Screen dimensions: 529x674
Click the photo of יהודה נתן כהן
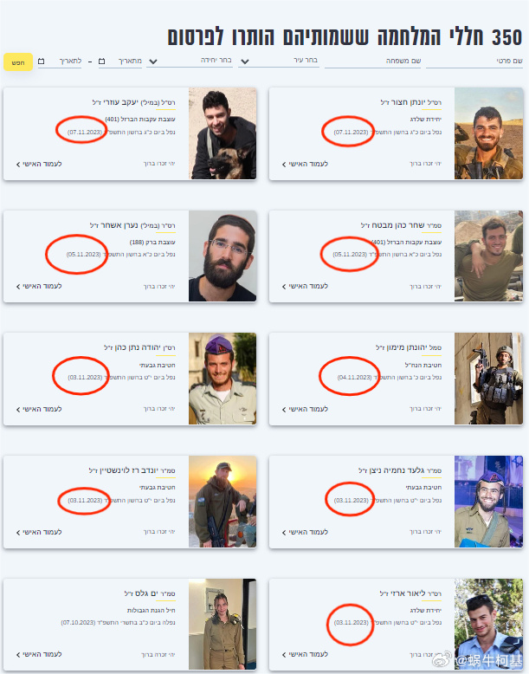click(x=223, y=379)
